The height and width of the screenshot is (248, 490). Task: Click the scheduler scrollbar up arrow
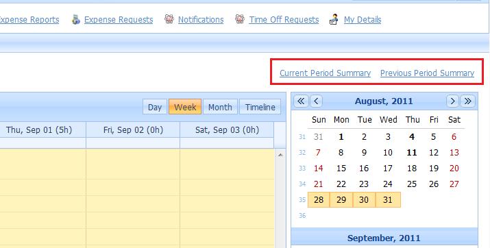pyautogui.click(x=280, y=155)
